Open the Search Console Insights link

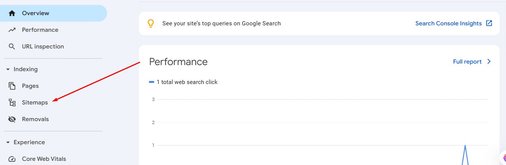point(449,23)
